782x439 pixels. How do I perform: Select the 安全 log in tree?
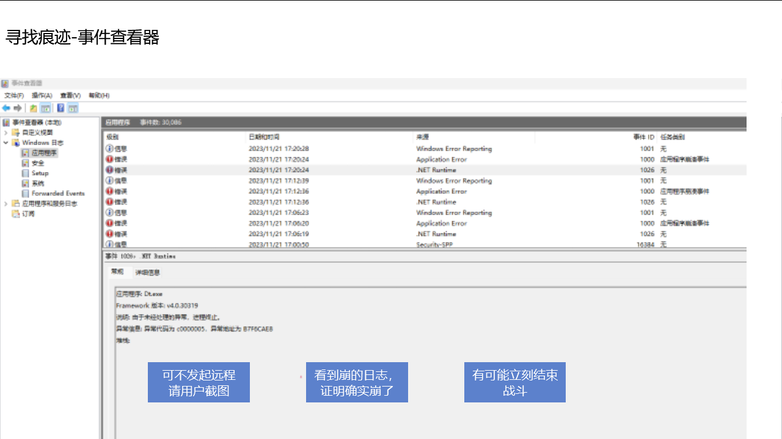(x=38, y=163)
